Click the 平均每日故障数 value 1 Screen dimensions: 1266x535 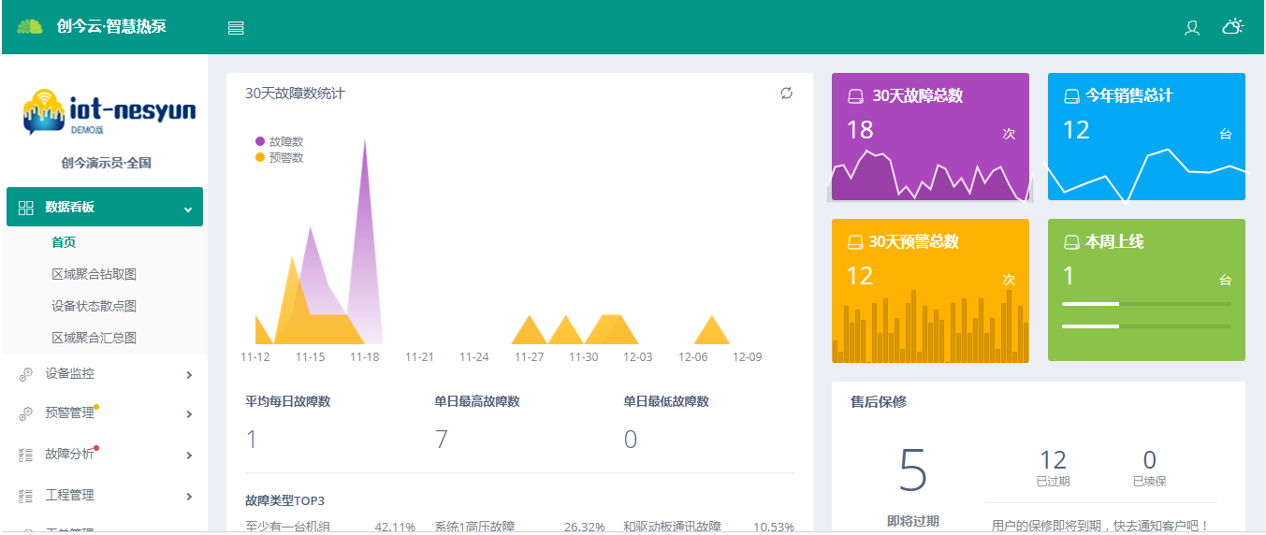pos(251,440)
